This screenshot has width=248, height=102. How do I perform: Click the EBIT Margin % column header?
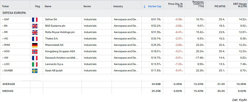[x=240, y=5]
